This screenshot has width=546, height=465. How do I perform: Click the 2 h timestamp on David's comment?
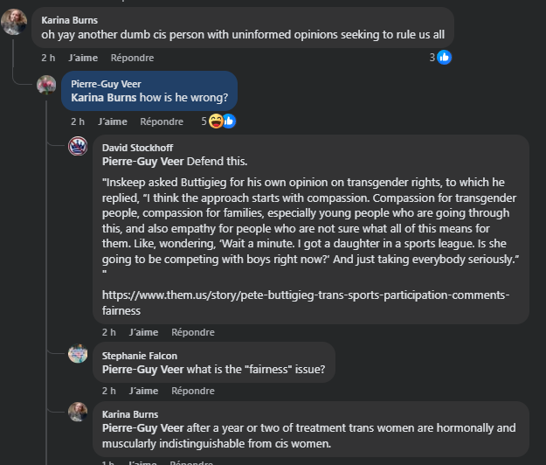click(x=108, y=332)
